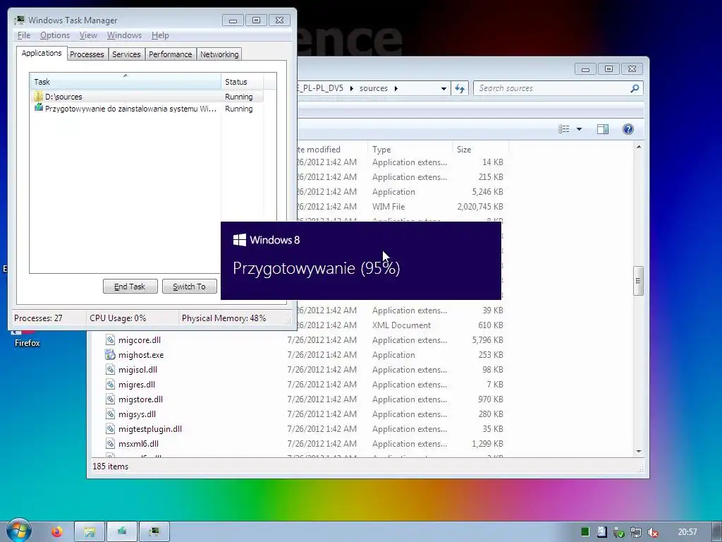The image size is (722, 542).
Task: Open the Explorer taskbar button
Action: pos(90,532)
